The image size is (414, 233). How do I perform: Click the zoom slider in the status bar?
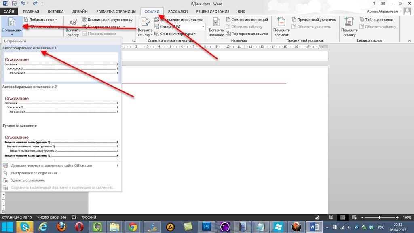[x=380, y=217]
